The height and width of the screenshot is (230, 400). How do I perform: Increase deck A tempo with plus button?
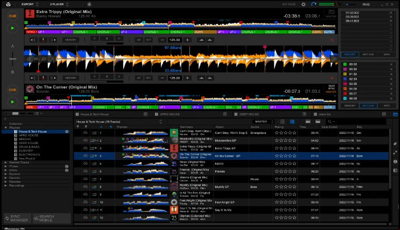point(187,40)
